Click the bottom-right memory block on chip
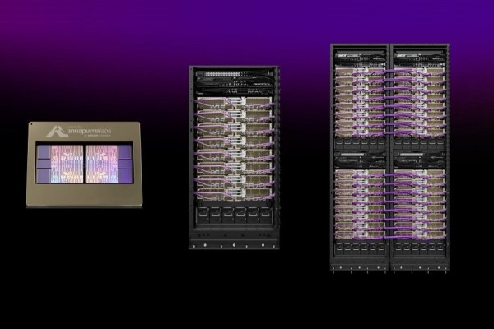Screen dimensions: 494x329 pyautogui.click(x=125, y=174)
